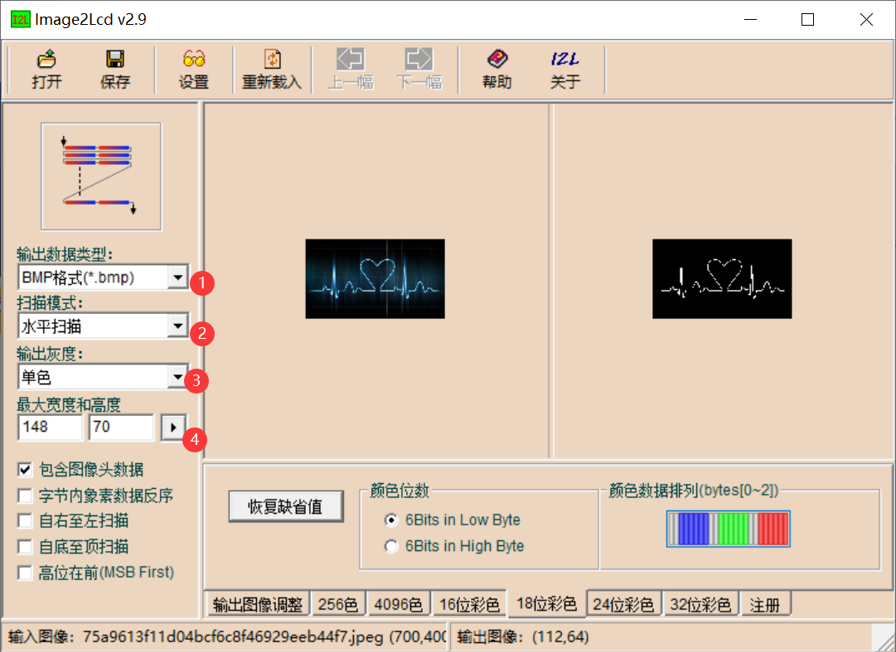The image size is (896, 652).
Task: Click the 输入图像 status bar text
Action: [227, 636]
